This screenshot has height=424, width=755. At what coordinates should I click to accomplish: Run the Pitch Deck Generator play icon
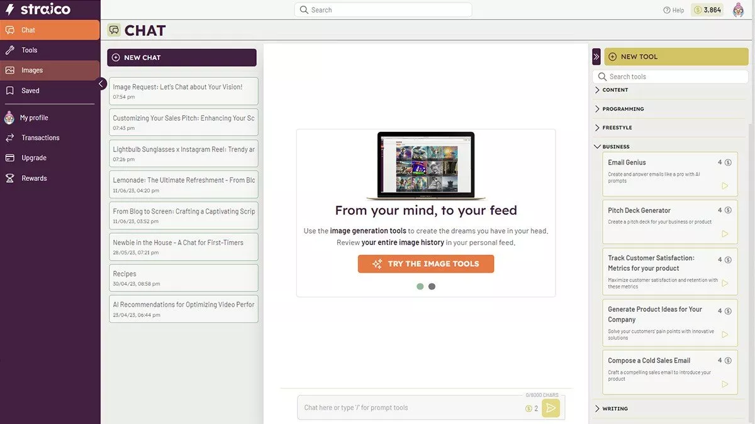click(x=725, y=234)
